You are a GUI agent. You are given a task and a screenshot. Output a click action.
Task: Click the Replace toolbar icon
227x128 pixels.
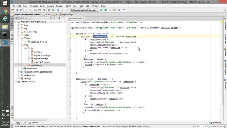[53, 10]
